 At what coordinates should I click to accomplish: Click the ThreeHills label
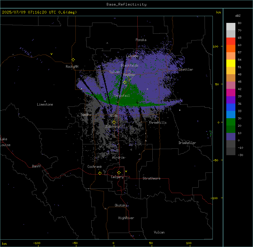[x=158, y=123]
